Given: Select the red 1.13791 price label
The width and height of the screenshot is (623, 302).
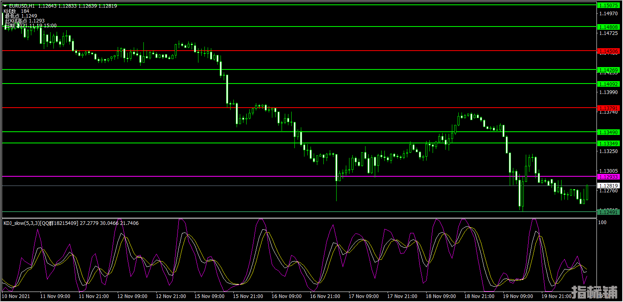Looking at the screenshot, I should [x=609, y=108].
